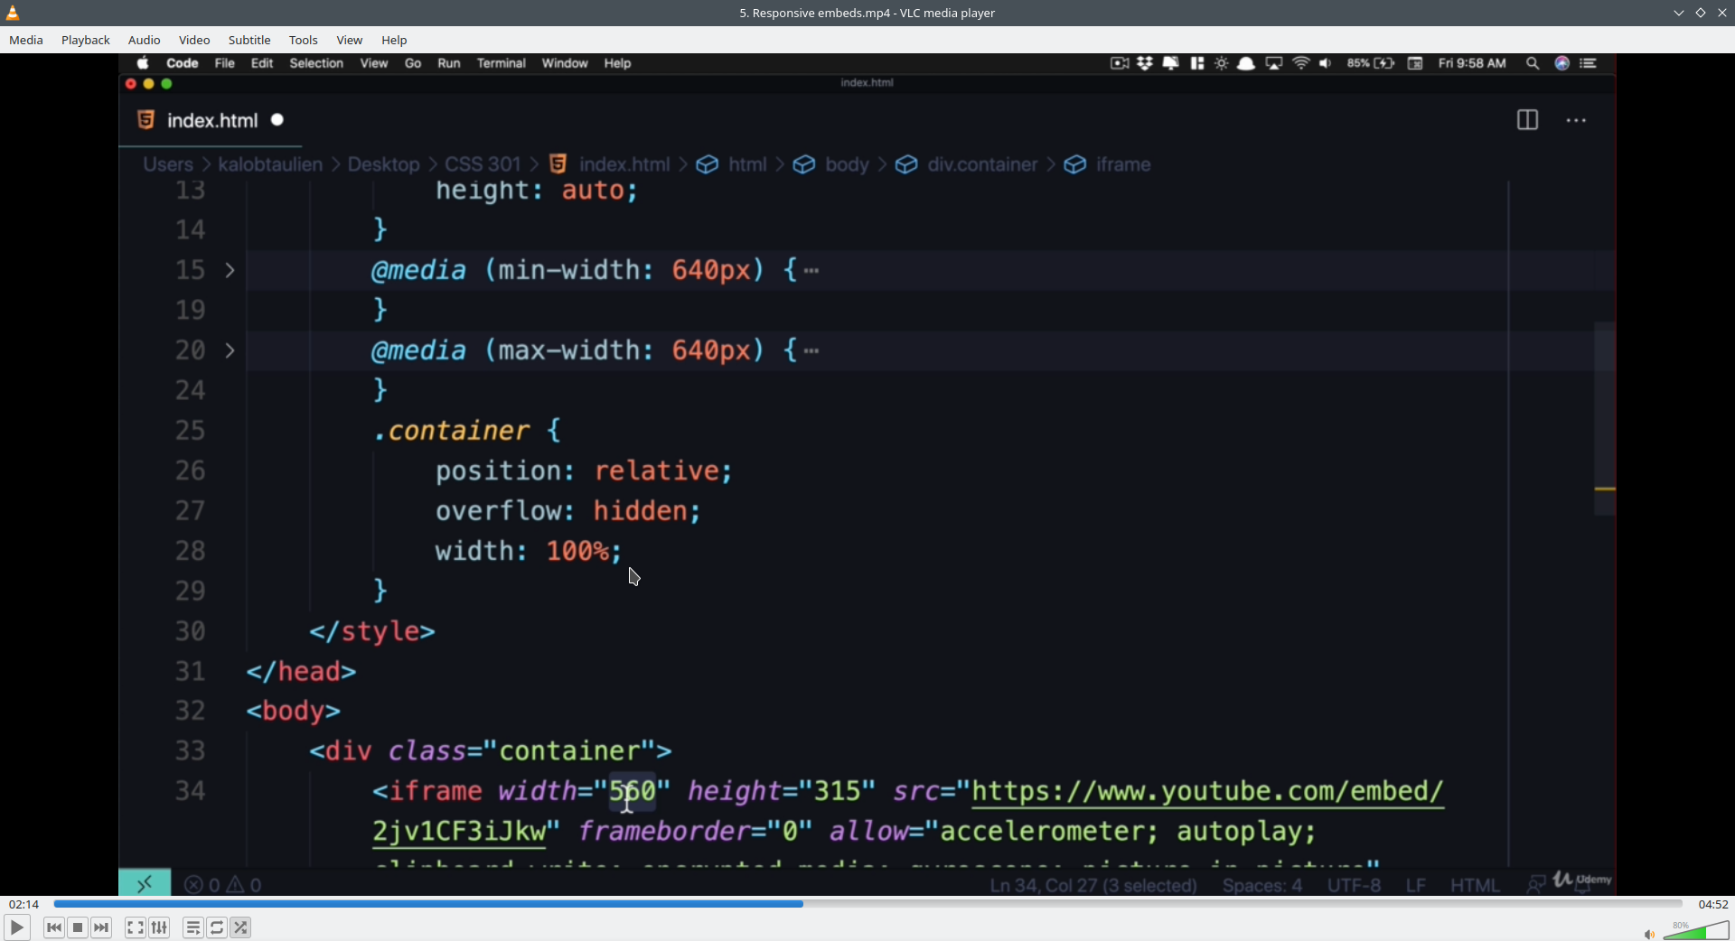Click Spaces: 4 indentation setting
The width and height of the screenshot is (1735, 941).
[x=1262, y=886]
